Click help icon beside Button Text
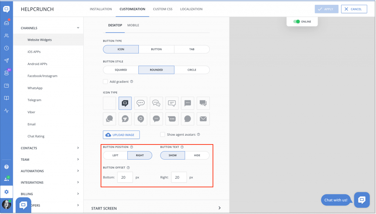Screen dimensions: 376x214 pyautogui.click(x=182, y=147)
